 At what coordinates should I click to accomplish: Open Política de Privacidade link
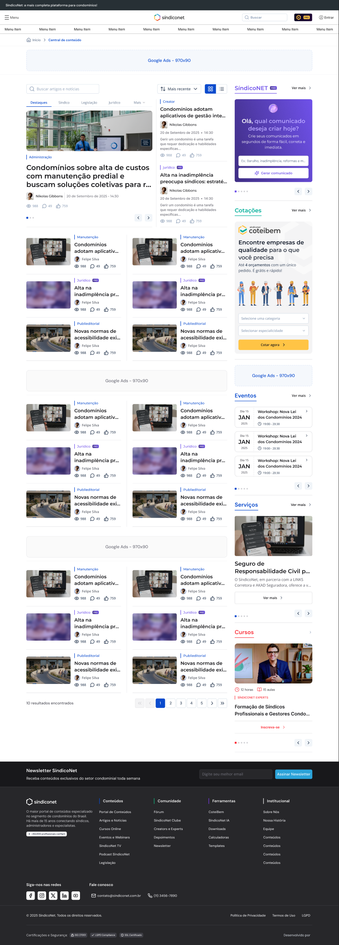248,915
